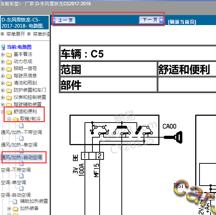Click 菜单折叠 to collapse the menu
The height and width of the screenshot is (215, 216).
pos(41,34)
